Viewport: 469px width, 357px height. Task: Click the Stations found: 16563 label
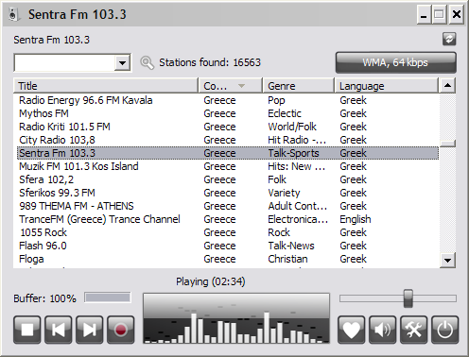(x=210, y=62)
